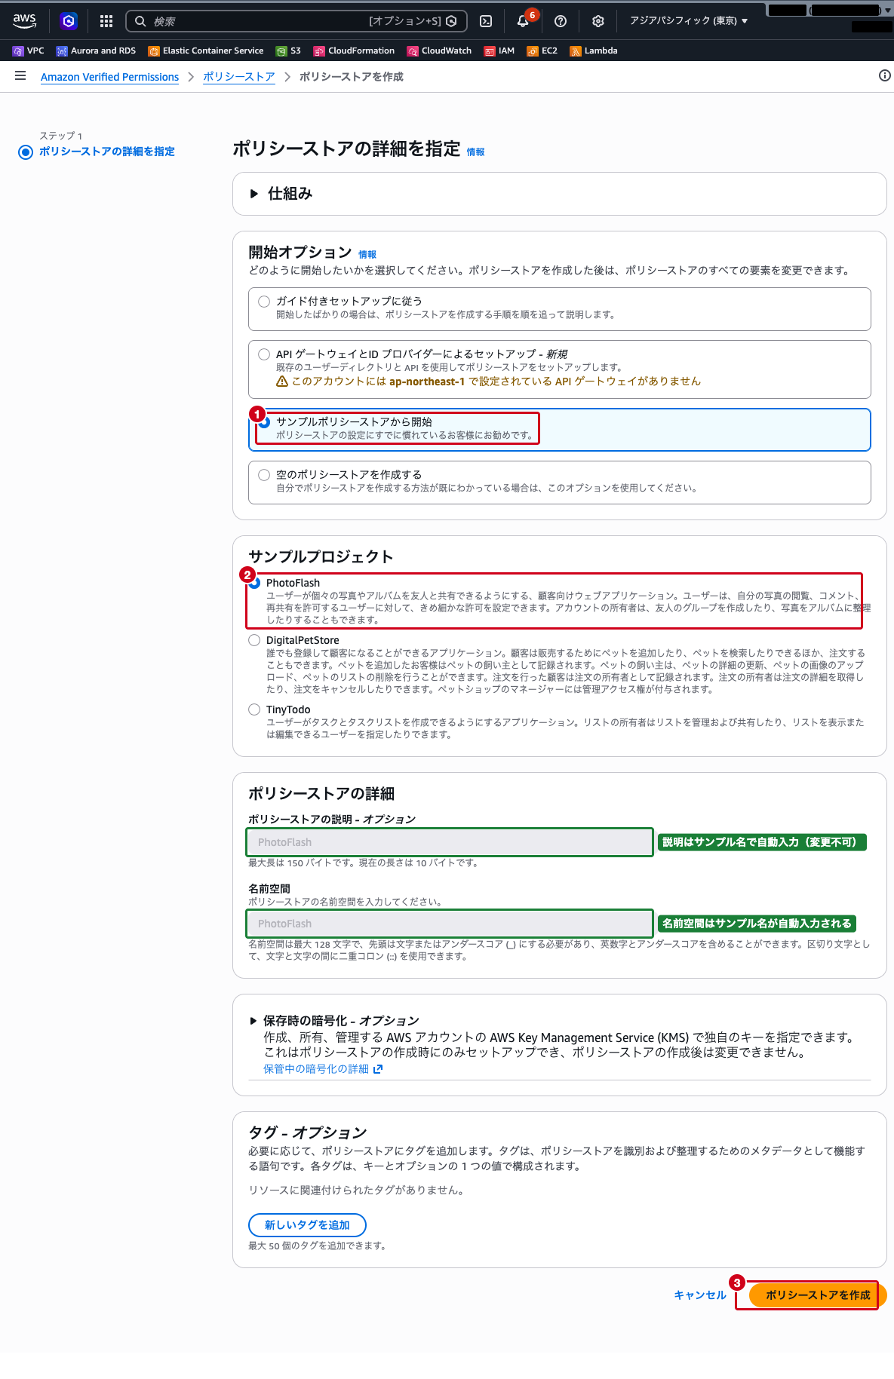Open 保管中の暗号化の詳細 external link

pyautogui.click(x=323, y=1069)
